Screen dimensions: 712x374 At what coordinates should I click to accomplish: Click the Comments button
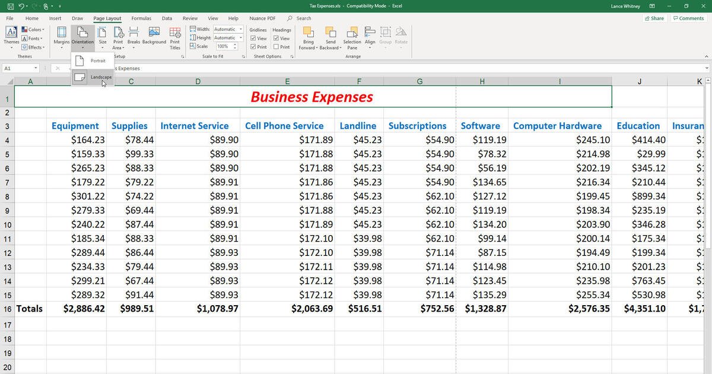(x=688, y=18)
